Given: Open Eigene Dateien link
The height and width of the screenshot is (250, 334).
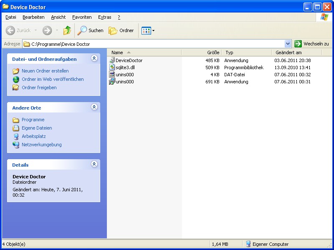Looking at the screenshot, I should click(x=37, y=128).
